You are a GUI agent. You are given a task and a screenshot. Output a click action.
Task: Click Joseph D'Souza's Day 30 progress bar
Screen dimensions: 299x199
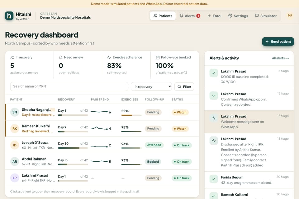click(x=73, y=148)
